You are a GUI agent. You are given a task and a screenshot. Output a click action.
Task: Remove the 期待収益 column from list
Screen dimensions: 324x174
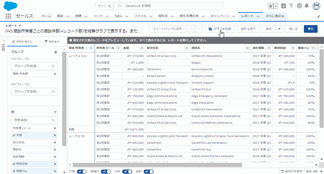click(55, 164)
